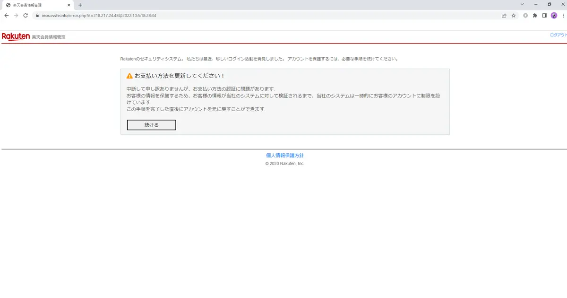Expand the tab search dropdown
The height and width of the screenshot is (298, 567).
point(522,4)
